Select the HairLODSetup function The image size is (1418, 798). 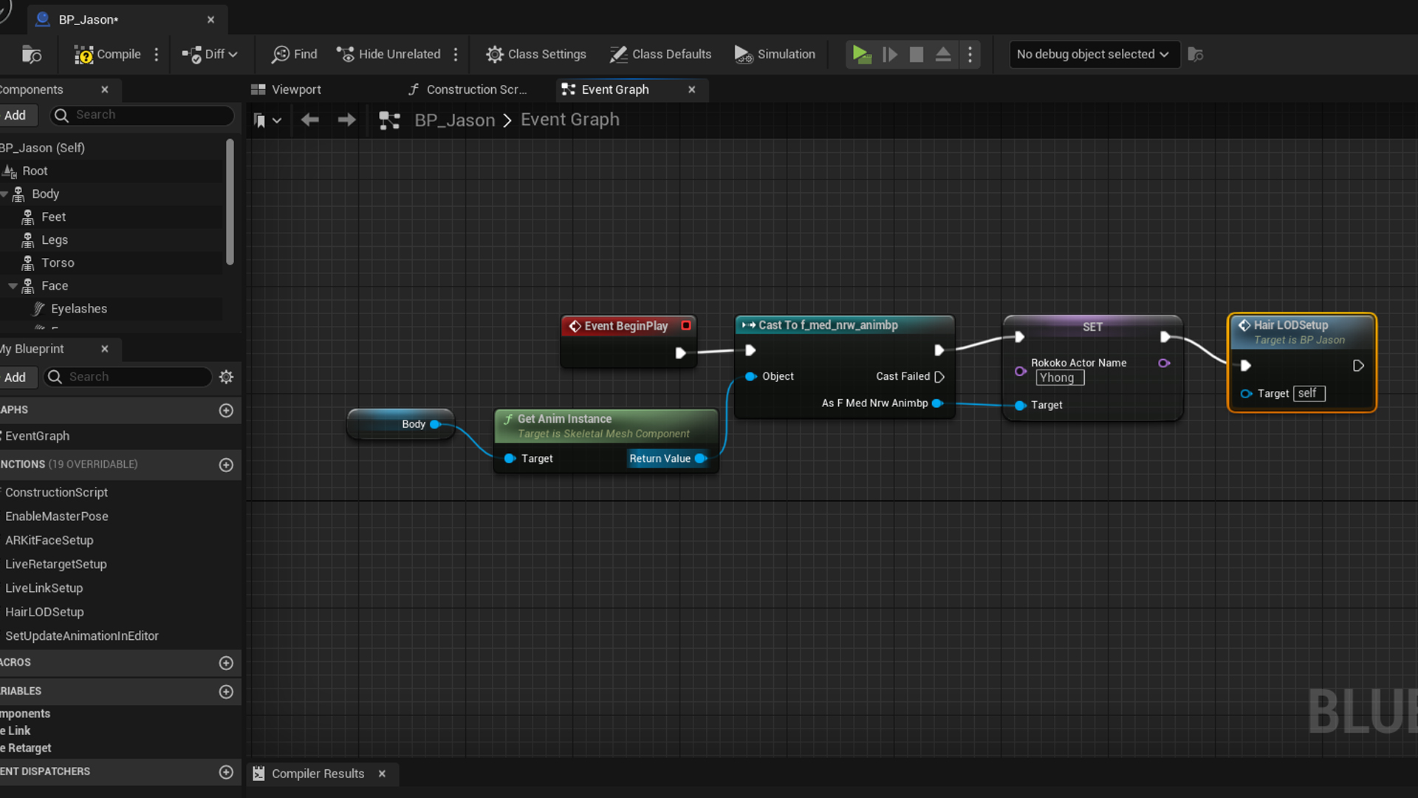(x=44, y=612)
